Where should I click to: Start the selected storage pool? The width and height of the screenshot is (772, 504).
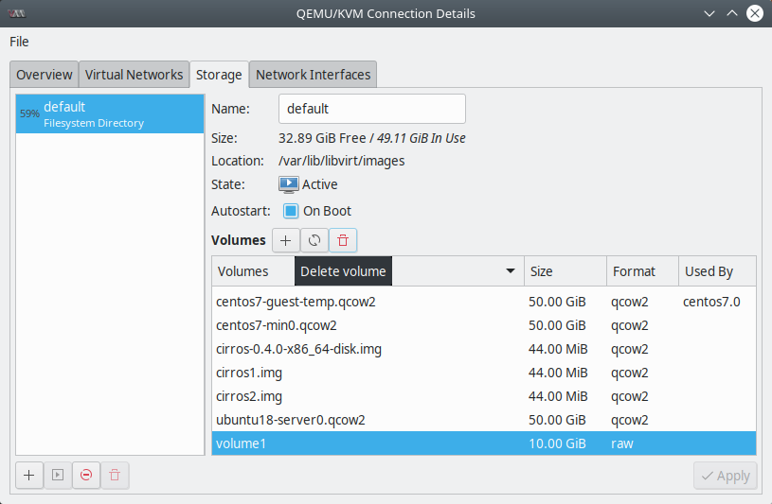[x=58, y=475]
